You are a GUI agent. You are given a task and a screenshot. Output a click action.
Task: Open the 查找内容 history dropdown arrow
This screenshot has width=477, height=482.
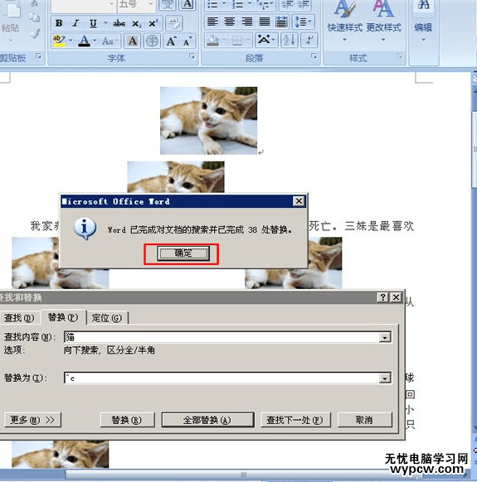pos(385,337)
